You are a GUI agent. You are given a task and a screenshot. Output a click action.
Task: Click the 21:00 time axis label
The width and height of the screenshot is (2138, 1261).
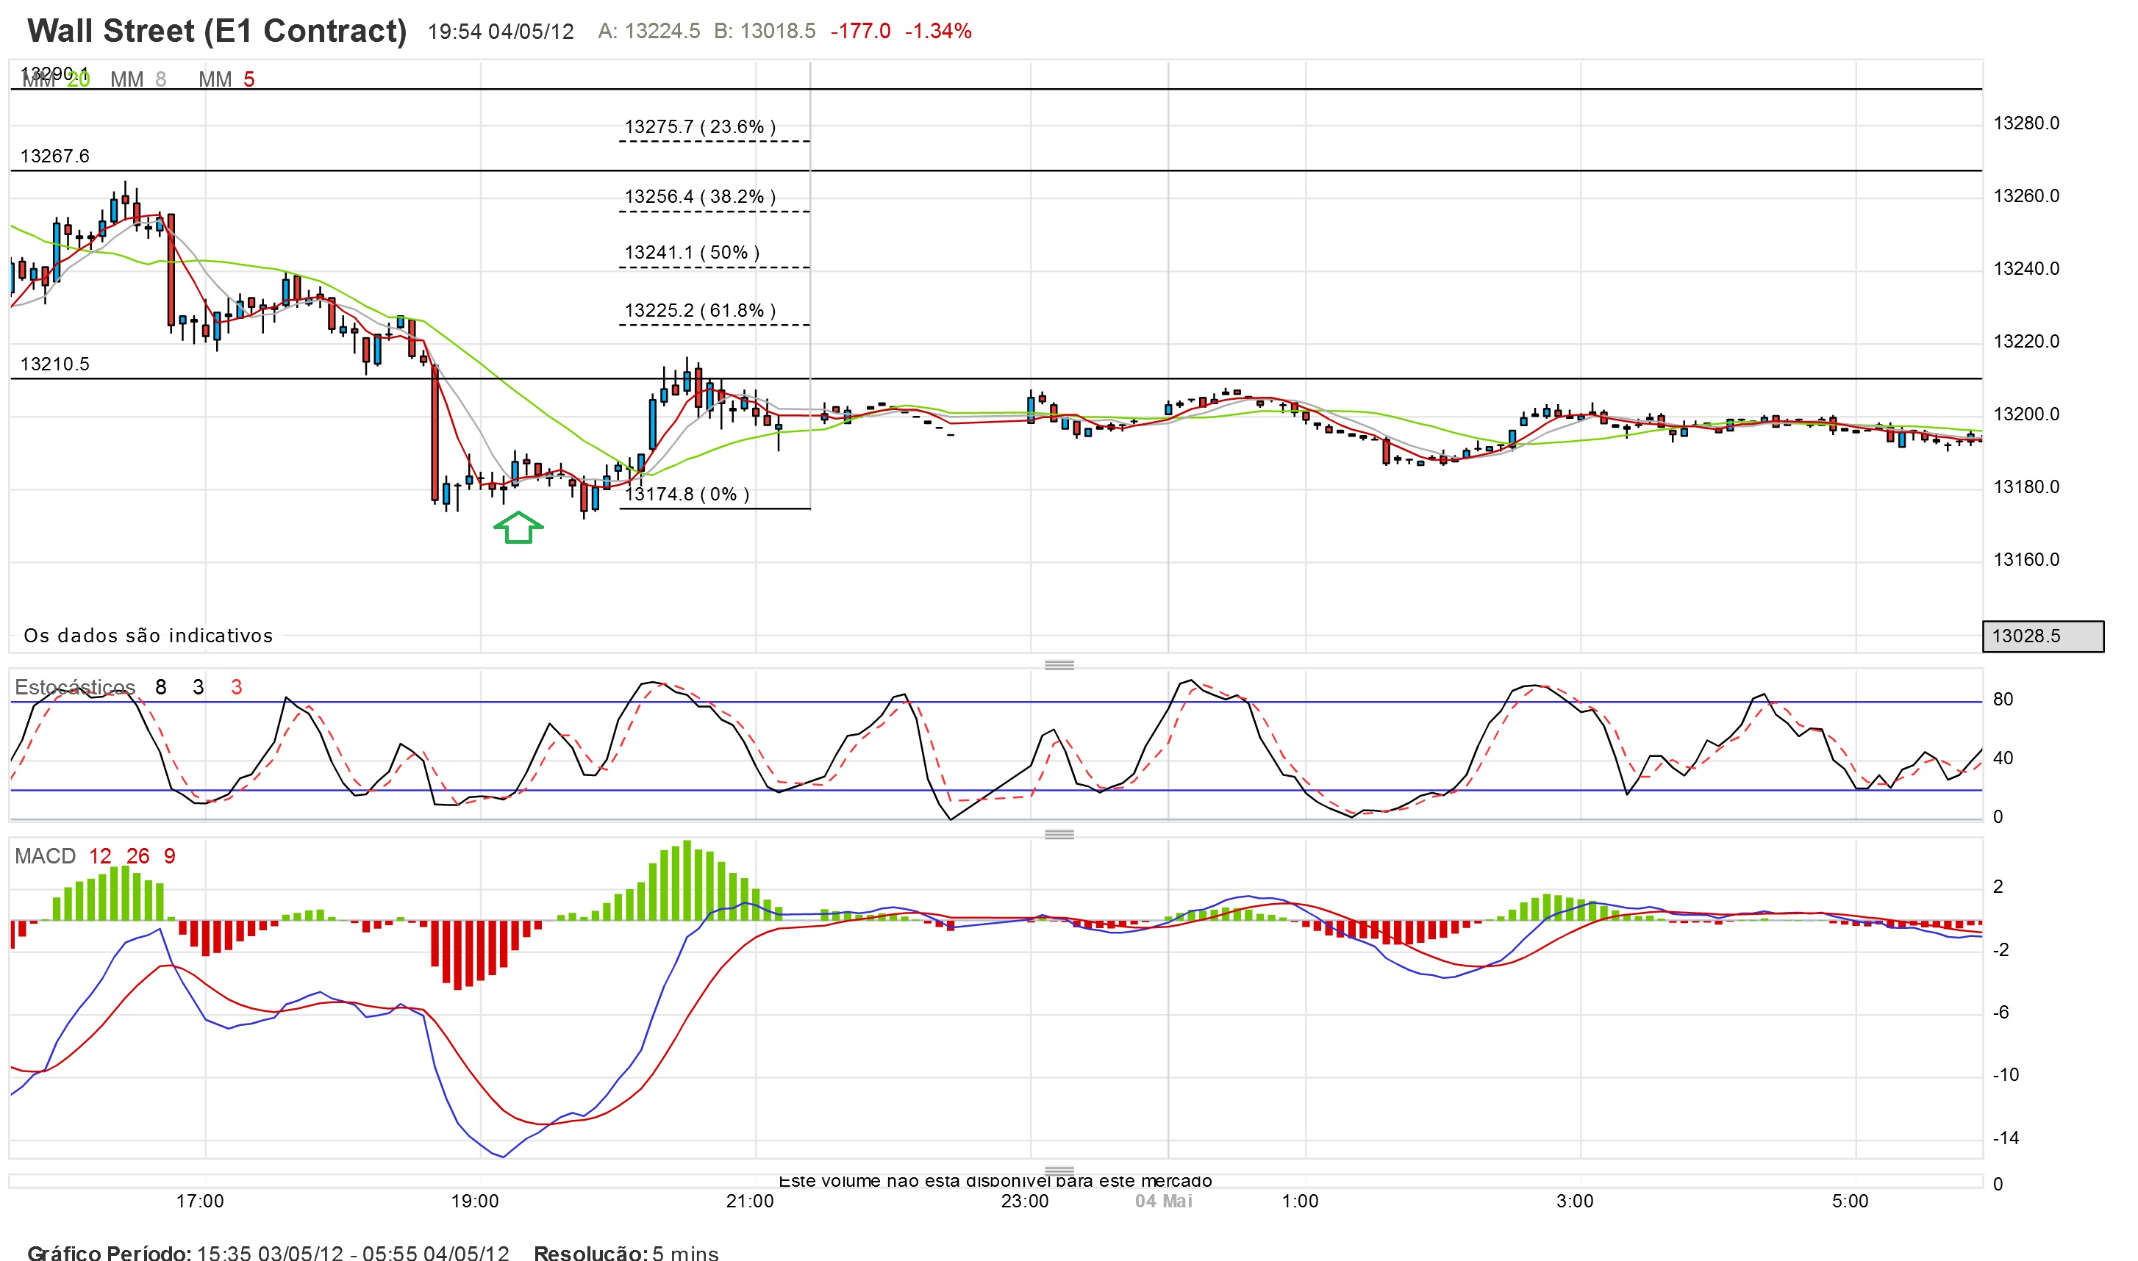pos(750,1201)
